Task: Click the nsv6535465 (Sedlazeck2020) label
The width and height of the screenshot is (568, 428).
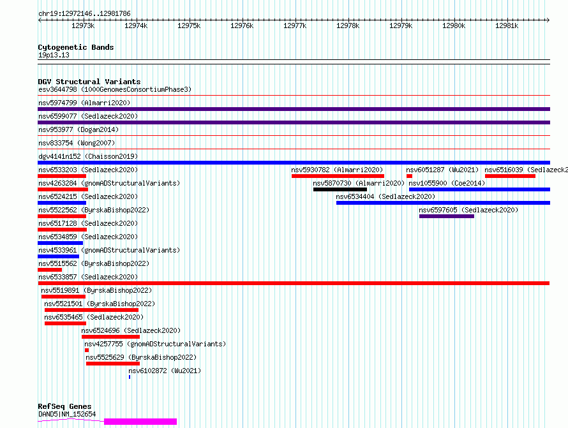Action: (x=94, y=317)
